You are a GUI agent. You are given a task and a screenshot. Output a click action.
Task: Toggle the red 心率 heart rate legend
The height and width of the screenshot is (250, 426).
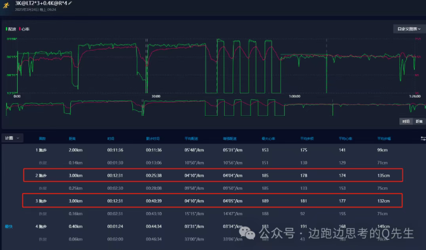(x=25, y=29)
